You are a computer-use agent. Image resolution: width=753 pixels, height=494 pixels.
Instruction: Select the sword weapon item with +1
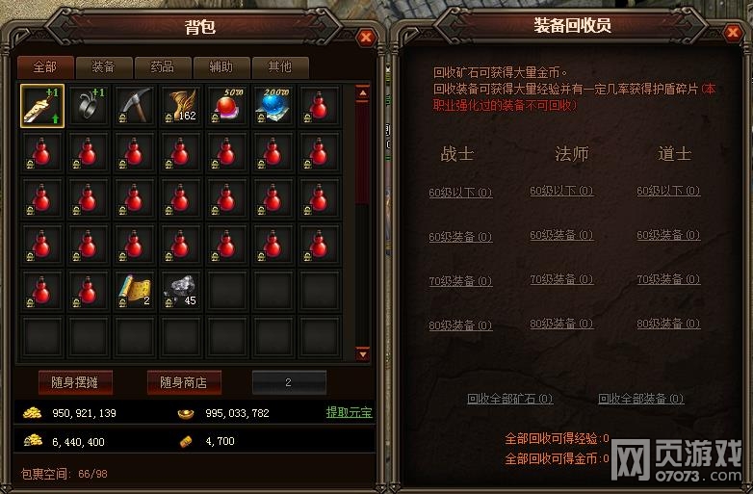(42, 106)
